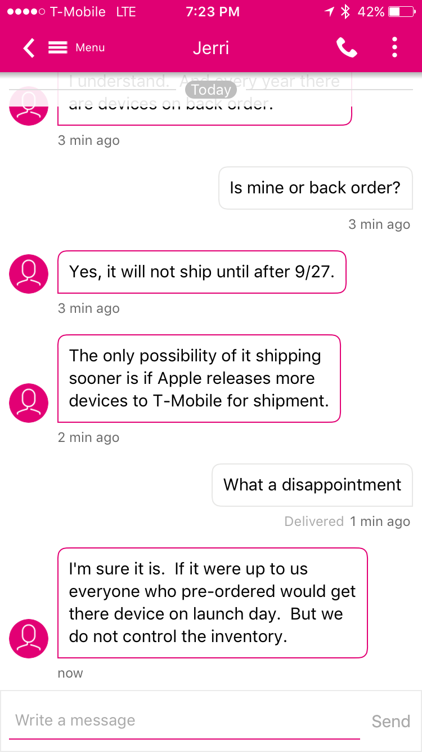Tap Jerri's avatar beside 9/27 message

point(29,274)
